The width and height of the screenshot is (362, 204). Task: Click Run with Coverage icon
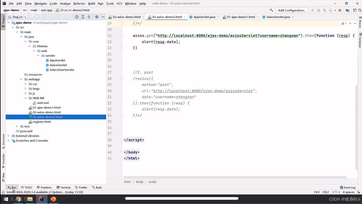325,10
